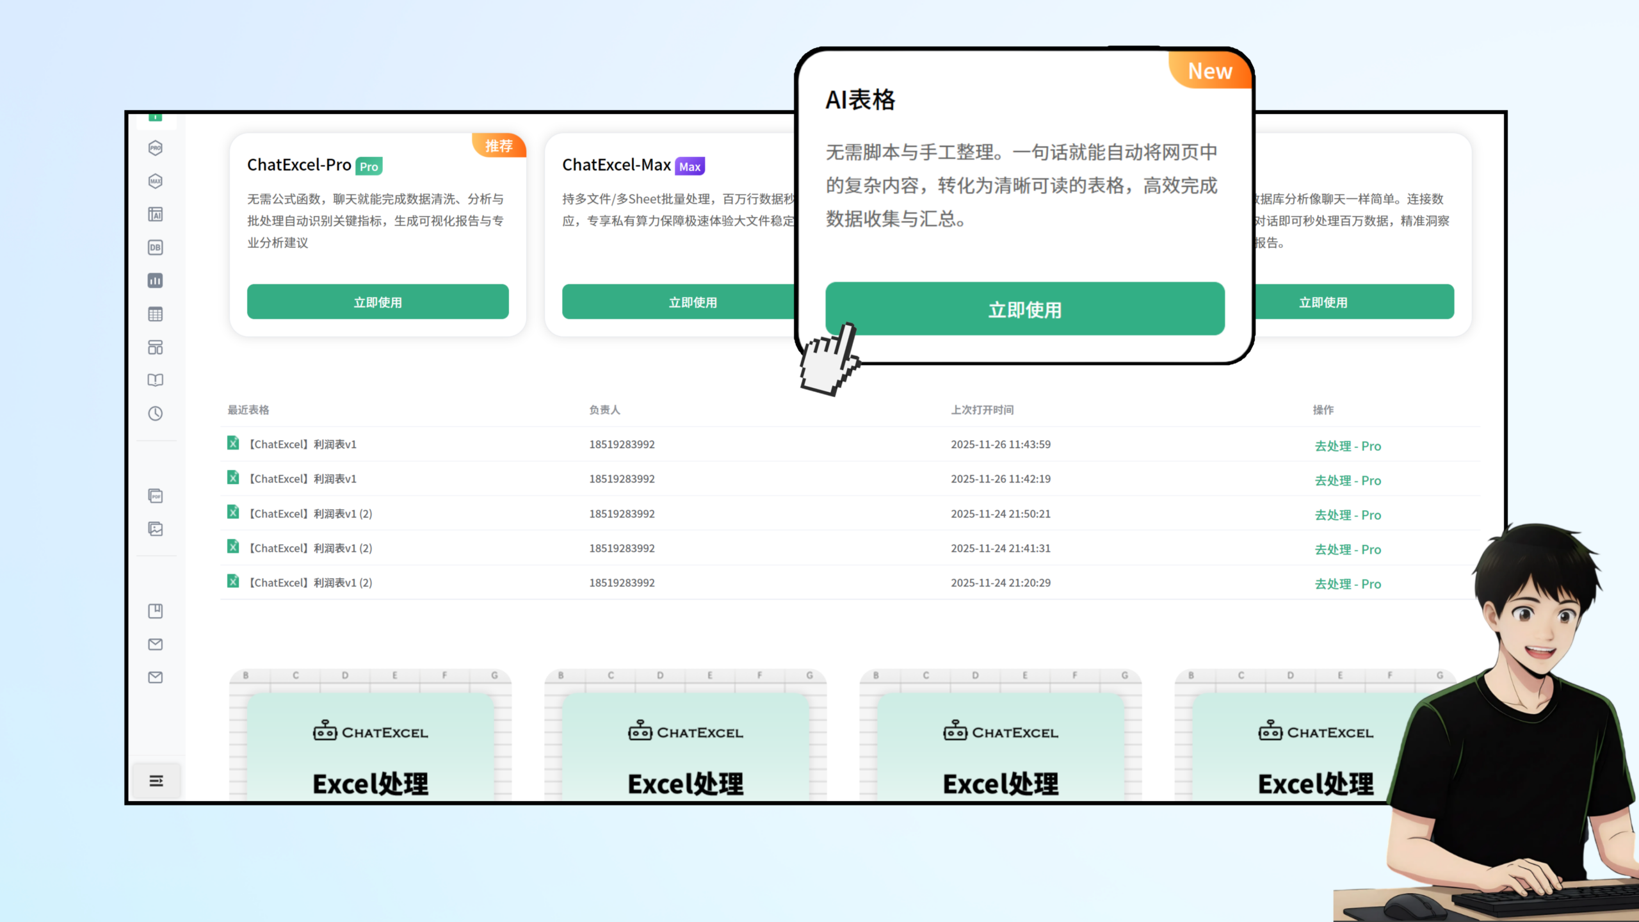This screenshot has height=922, width=1639.
Task: Click the bookmark sidebar icon
Action: (x=156, y=611)
